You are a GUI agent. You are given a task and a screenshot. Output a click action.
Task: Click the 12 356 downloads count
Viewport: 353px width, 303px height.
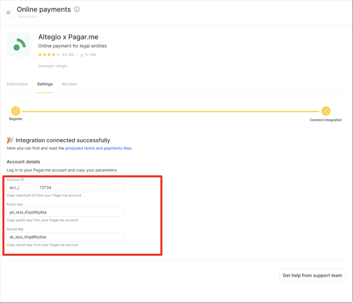tap(90, 55)
